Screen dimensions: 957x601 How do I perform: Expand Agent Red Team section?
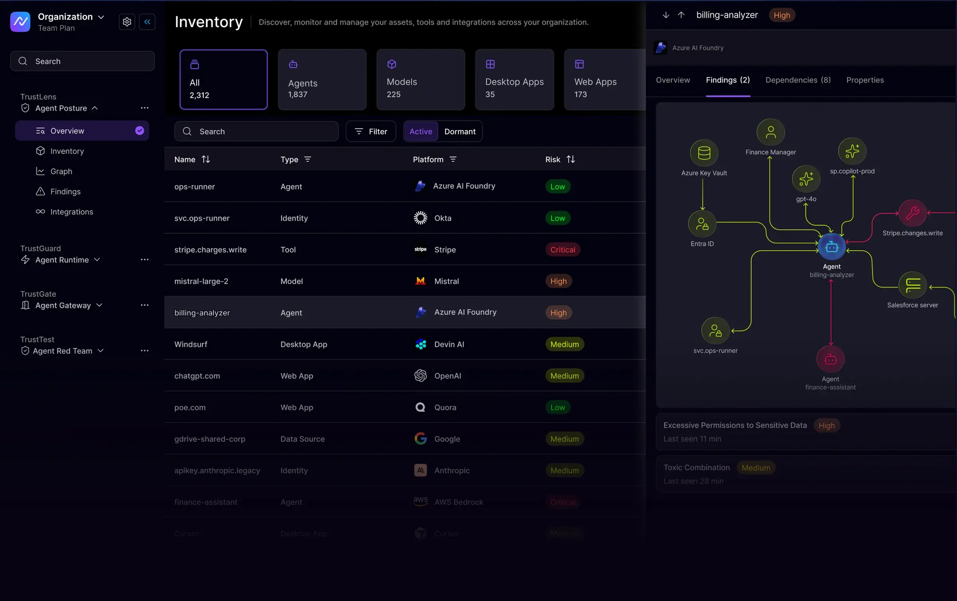click(100, 350)
